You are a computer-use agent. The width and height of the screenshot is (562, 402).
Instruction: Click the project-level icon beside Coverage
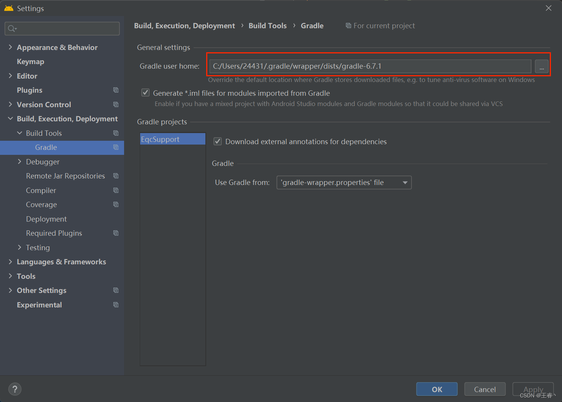coord(116,204)
